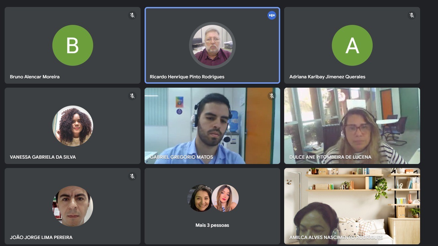Click the name label Adriana Karibay Jimenez Querales

tap(327, 77)
